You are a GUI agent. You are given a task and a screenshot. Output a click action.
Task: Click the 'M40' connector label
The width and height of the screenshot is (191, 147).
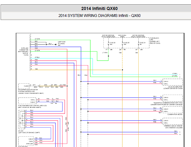(62, 87)
